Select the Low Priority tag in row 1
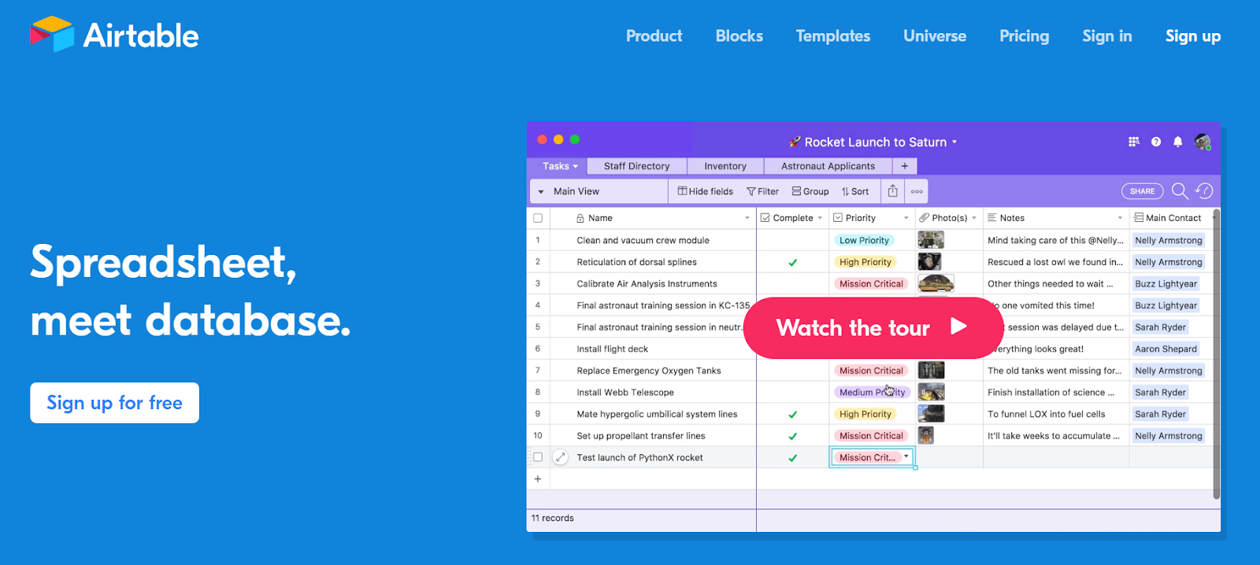The width and height of the screenshot is (1260, 565). 864,240
